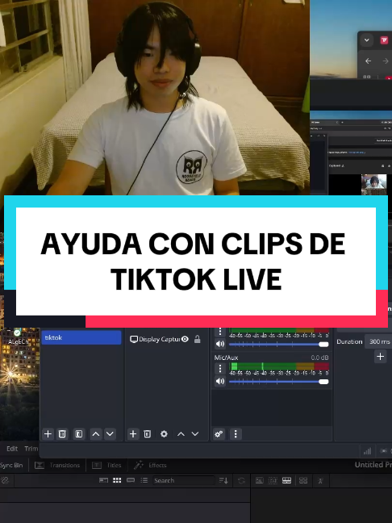Image resolution: width=392 pixels, height=523 pixels.
Task: Open the Effects tab in Resolve
Action: click(x=150, y=466)
